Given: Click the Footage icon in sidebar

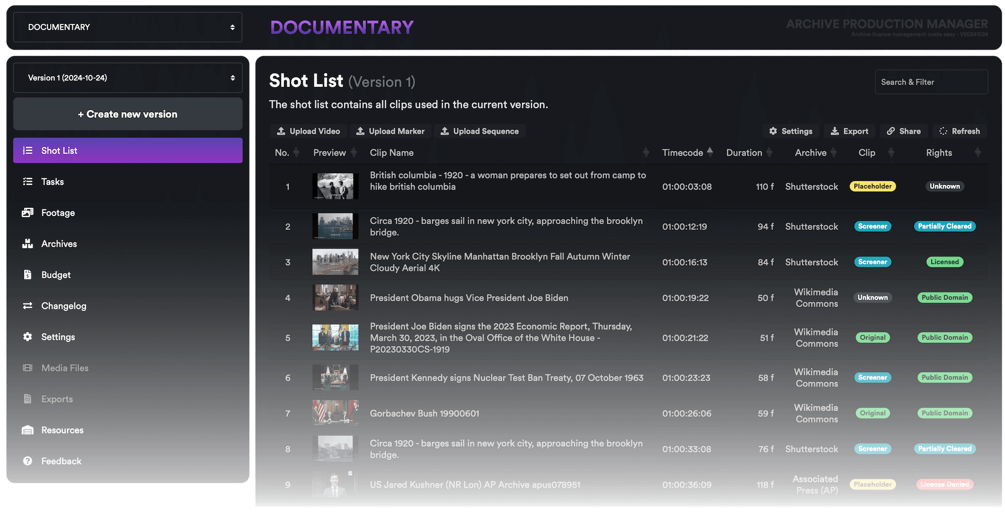Looking at the screenshot, I should 27,213.
